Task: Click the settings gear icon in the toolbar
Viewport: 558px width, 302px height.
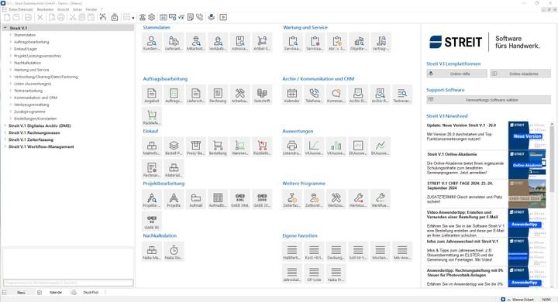Action: tap(152, 17)
